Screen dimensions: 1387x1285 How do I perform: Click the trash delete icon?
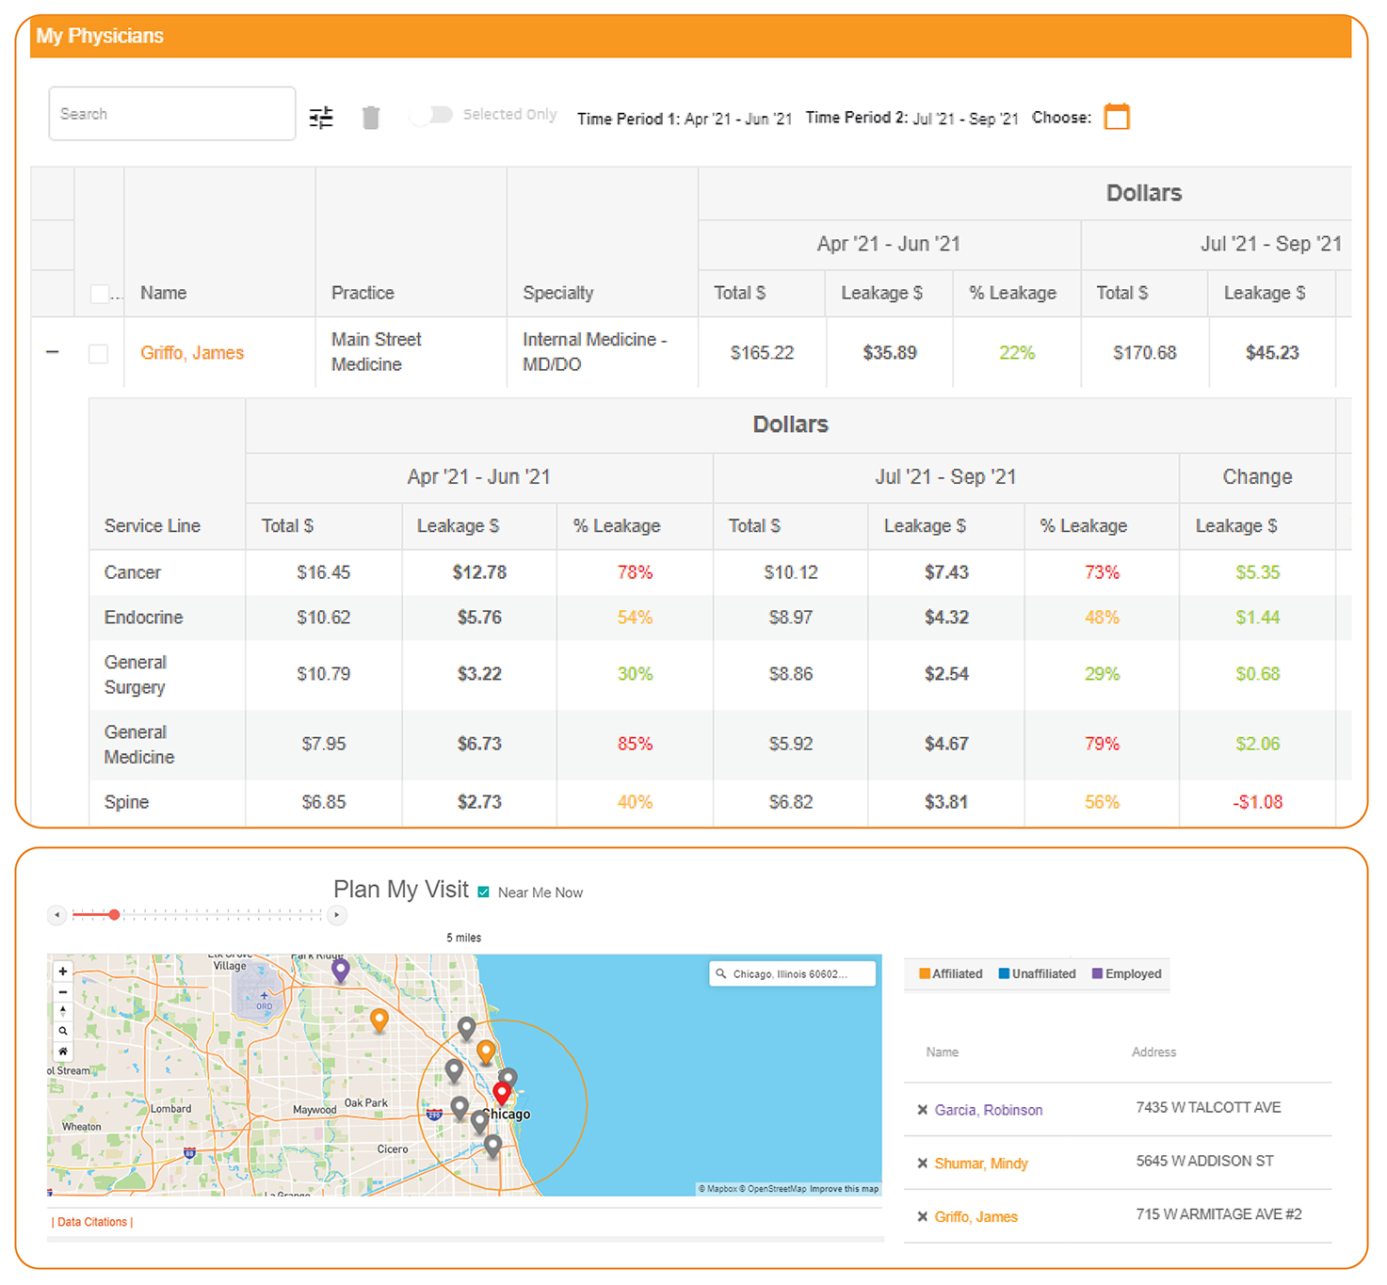point(371,117)
